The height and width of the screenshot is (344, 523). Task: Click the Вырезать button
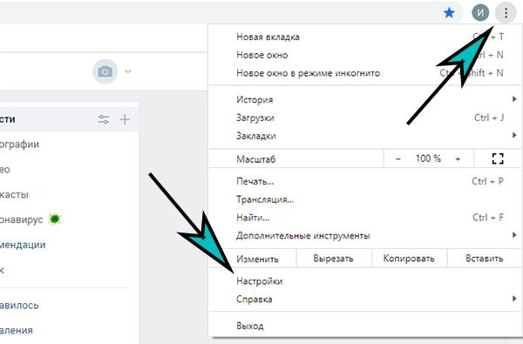[334, 259]
